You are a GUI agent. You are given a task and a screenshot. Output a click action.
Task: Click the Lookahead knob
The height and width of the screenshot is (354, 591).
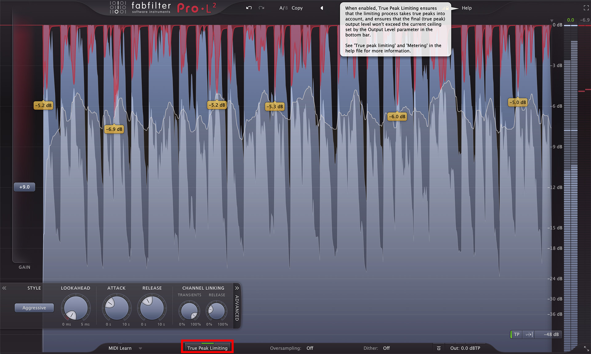point(75,308)
